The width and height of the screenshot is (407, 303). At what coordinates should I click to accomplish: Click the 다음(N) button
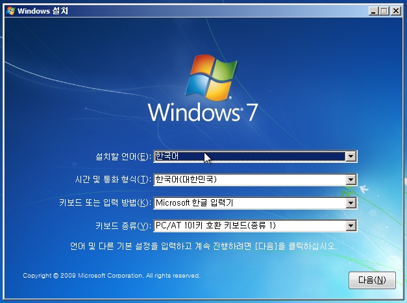[x=372, y=280]
